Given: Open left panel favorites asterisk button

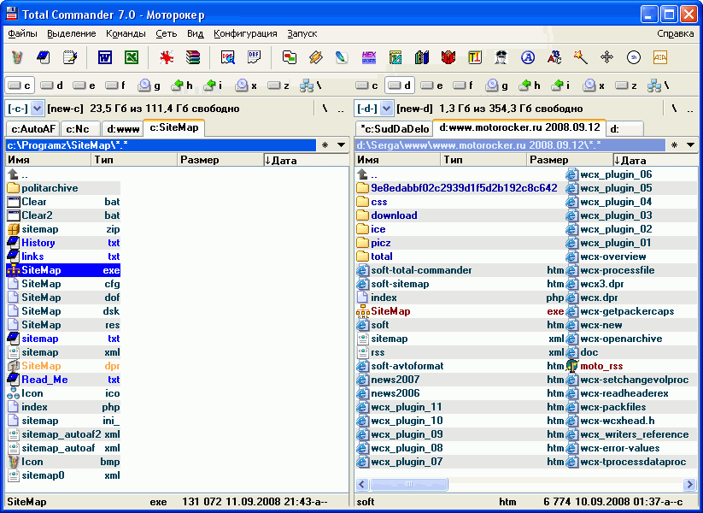Looking at the screenshot, I should tap(325, 145).
